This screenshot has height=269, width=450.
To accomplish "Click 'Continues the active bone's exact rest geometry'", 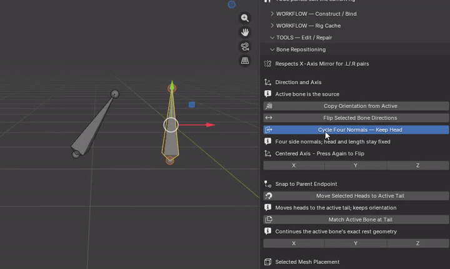I will pos(336,231).
